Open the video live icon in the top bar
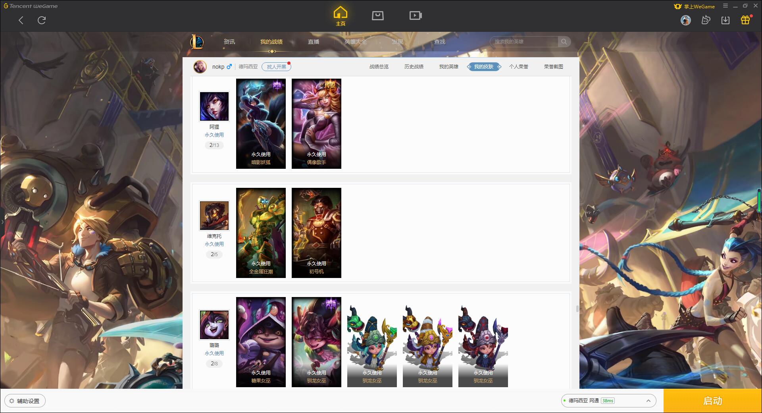 (416, 15)
